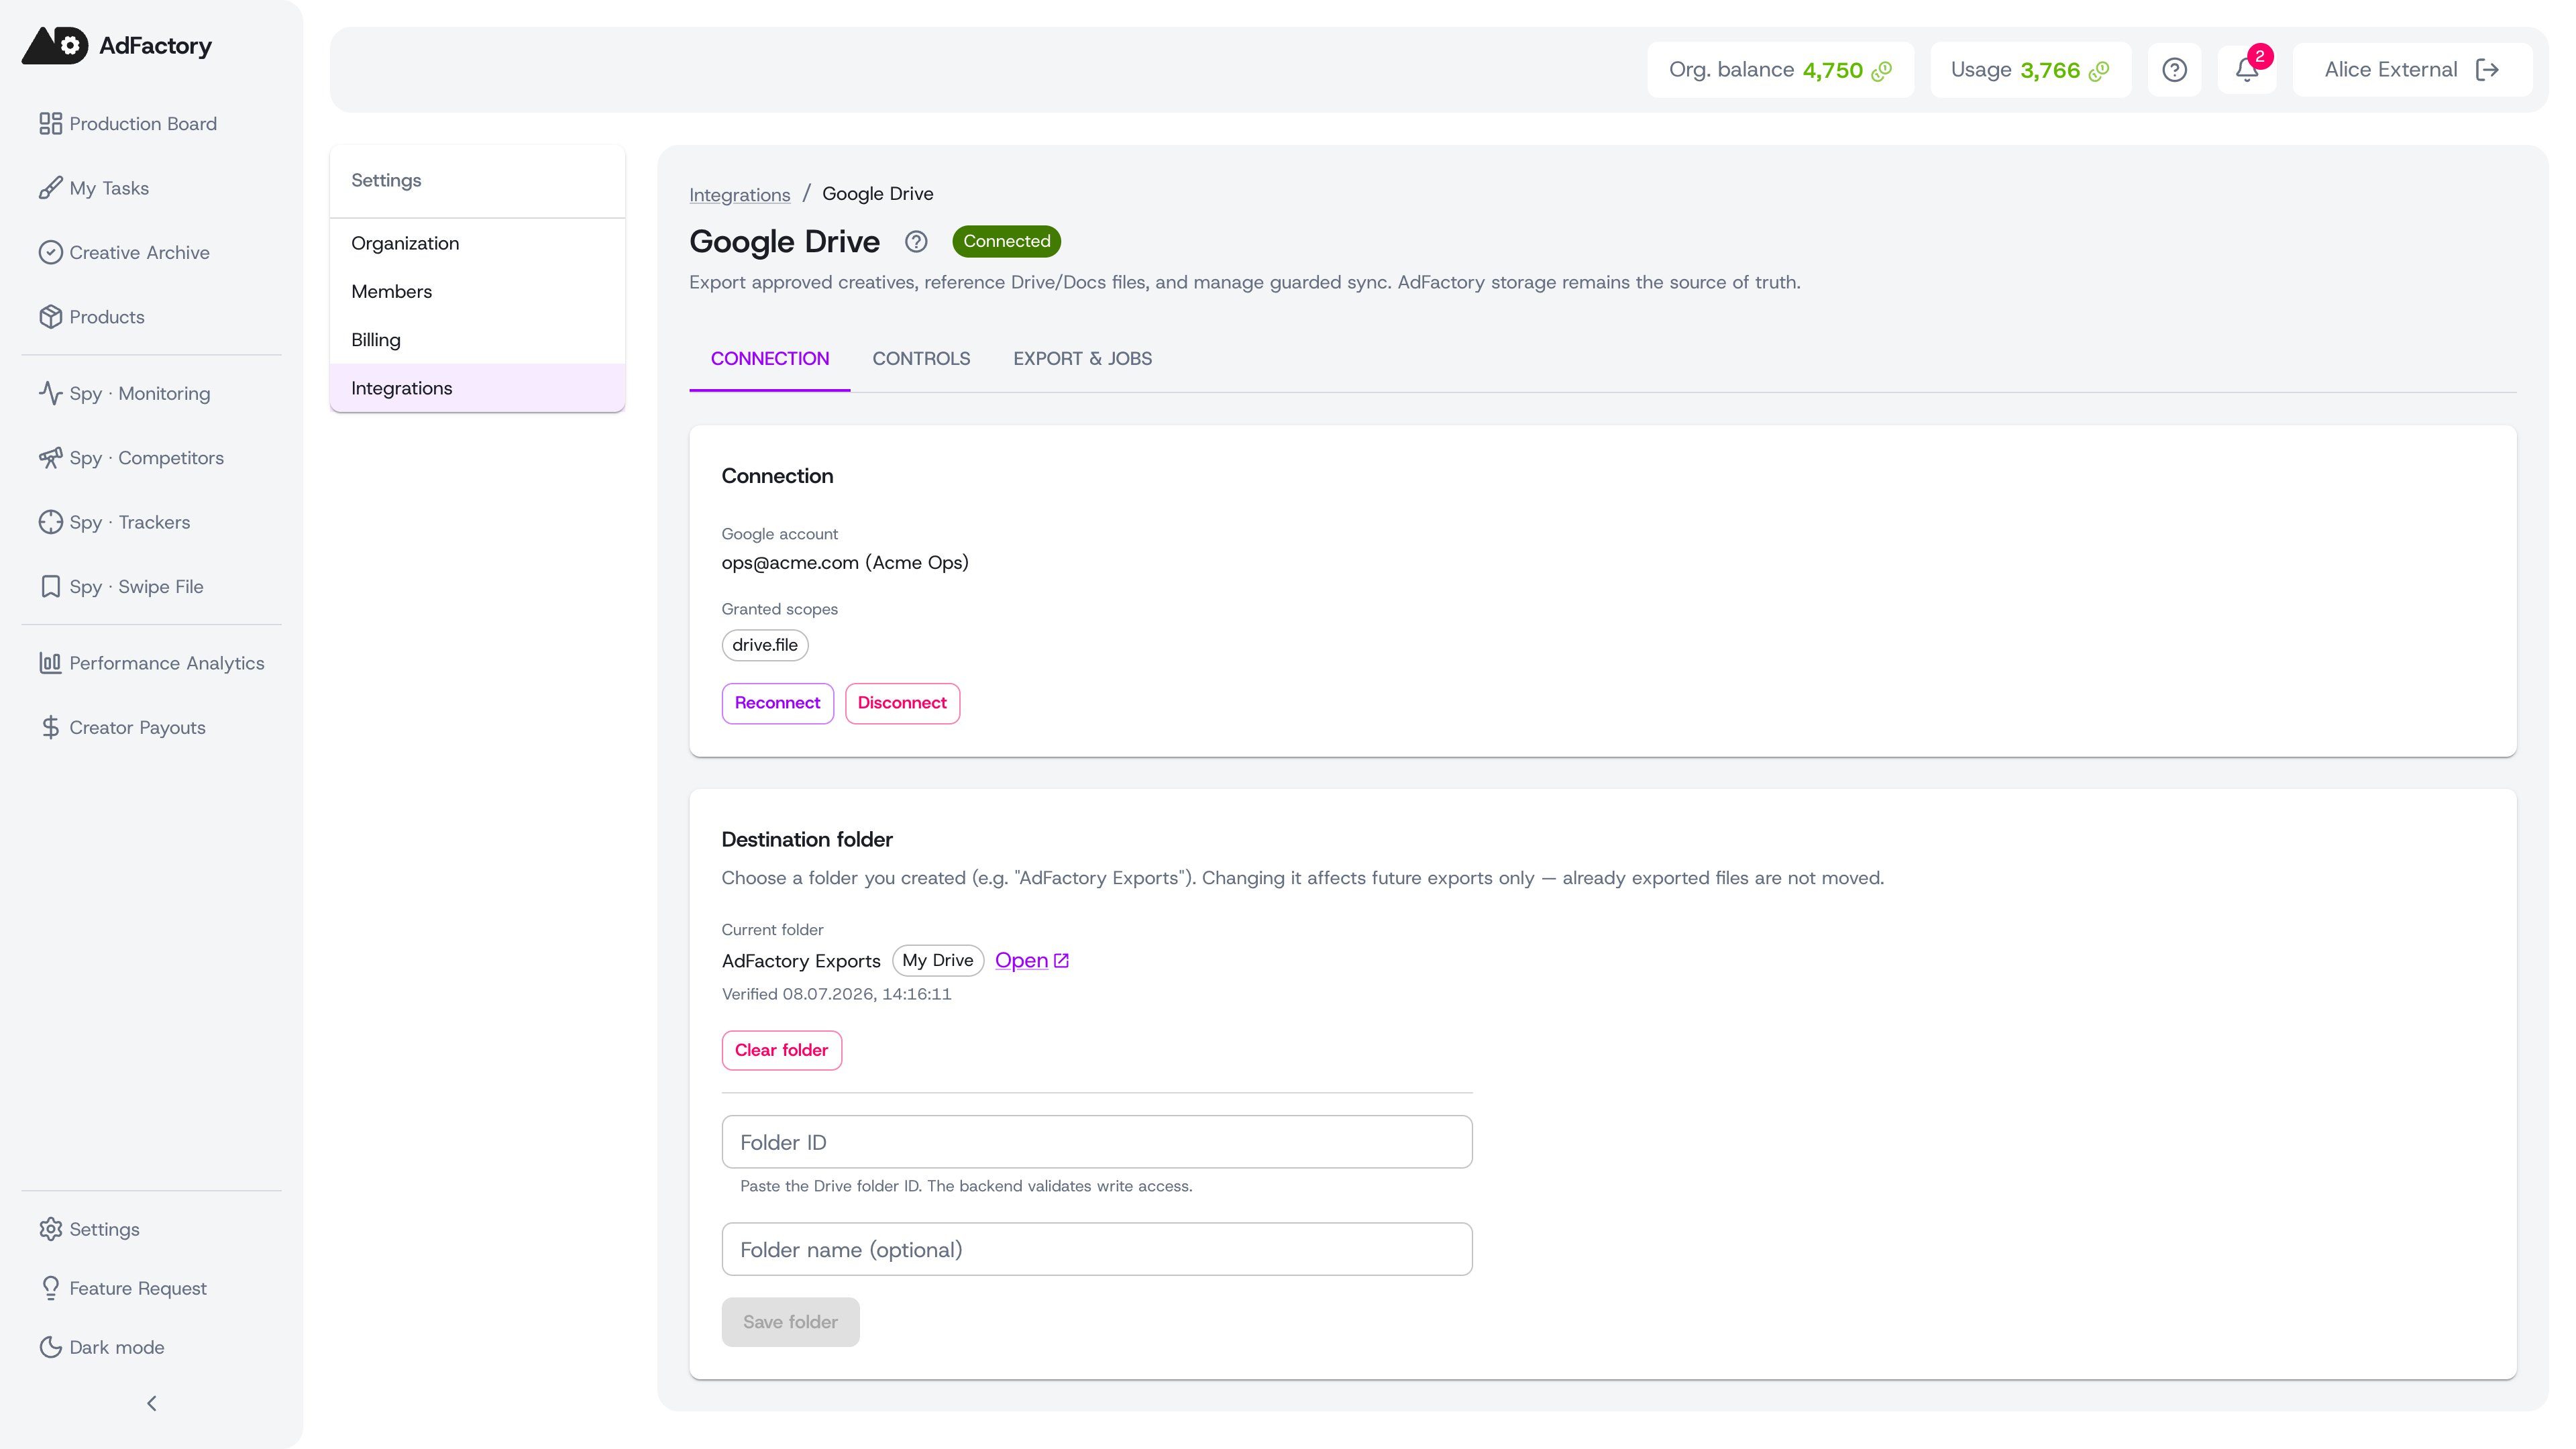Click the logout icon beside Alice External
This screenshot has height=1449, width=2576.
[2487, 69]
